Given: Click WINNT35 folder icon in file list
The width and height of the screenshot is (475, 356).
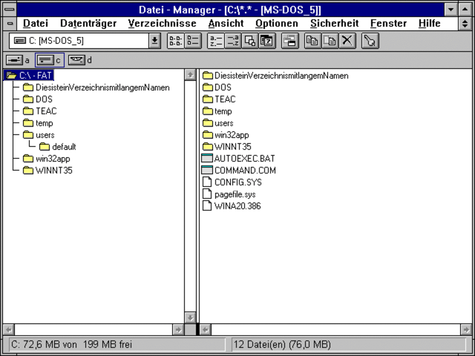Looking at the screenshot, I should tap(208, 146).
